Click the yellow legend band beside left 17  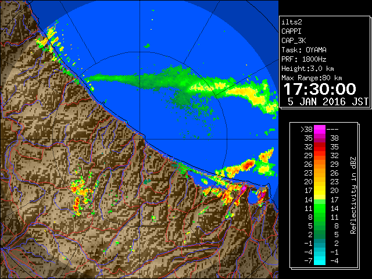[320, 191]
